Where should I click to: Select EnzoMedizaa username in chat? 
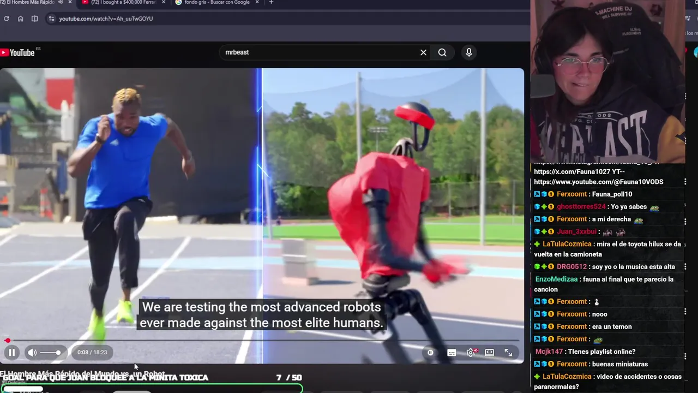click(556, 279)
